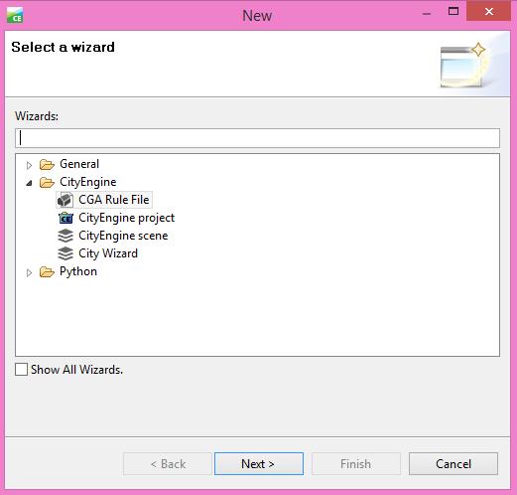Image resolution: width=517 pixels, height=495 pixels.
Task: Focus the Wizards filter text field
Action: click(x=257, y=138)
